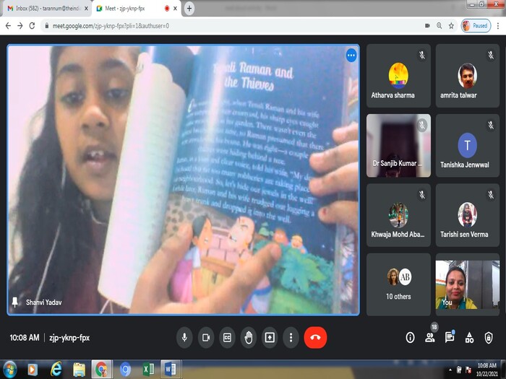Select the Khwaja Mohd Aba... participant tile
This screenshot has height=379, width=506.
click(x=398, y=215)
